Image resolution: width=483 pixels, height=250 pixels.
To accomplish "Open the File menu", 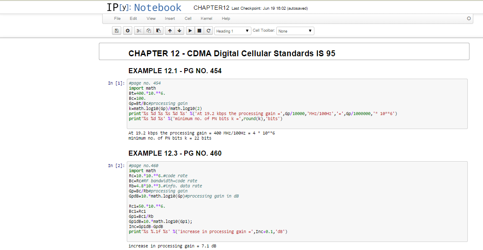I will (117, 19).
